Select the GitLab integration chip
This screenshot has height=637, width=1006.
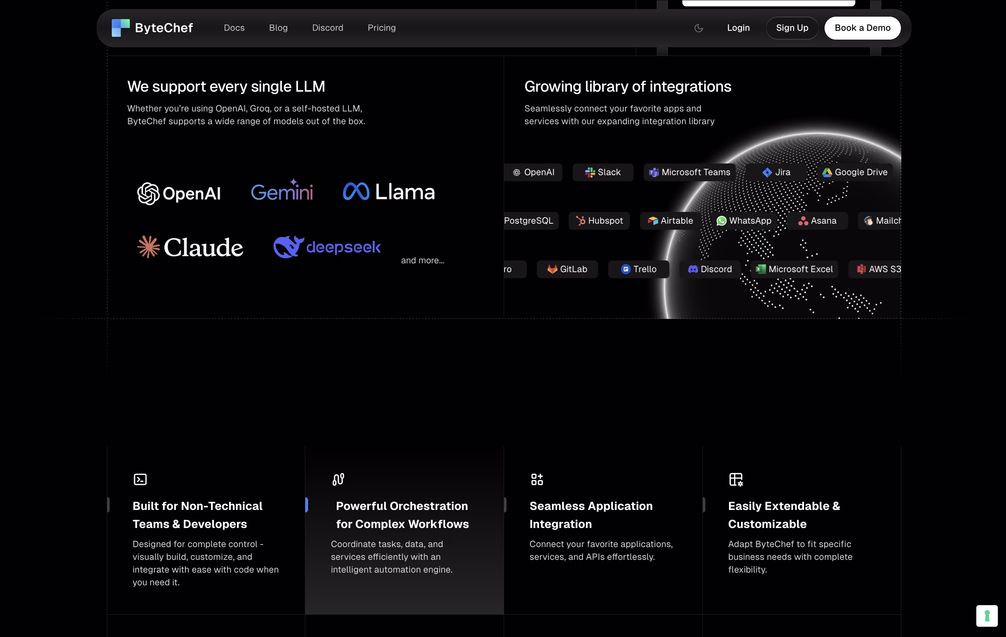(x=567, y=269)
